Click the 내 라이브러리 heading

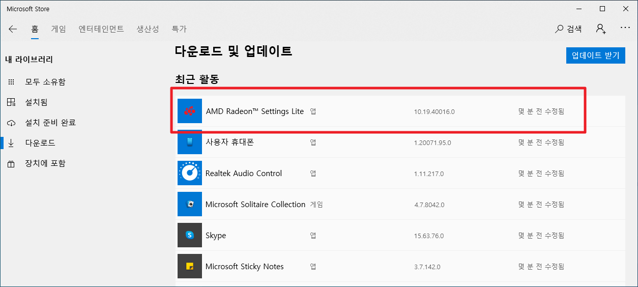[x=29, y=60]
